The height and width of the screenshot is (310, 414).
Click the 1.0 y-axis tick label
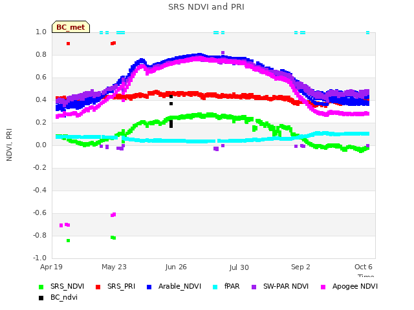pos(41,32)
